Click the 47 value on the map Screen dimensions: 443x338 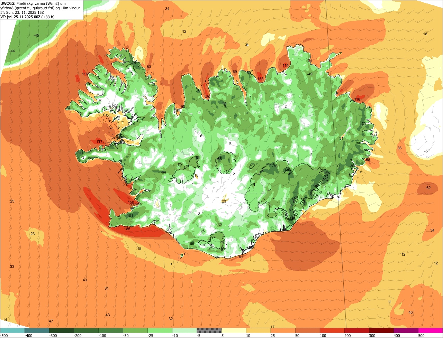[51, 321]
